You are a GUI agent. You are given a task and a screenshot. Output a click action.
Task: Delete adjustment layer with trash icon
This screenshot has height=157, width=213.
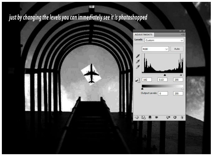click(182, 117)
